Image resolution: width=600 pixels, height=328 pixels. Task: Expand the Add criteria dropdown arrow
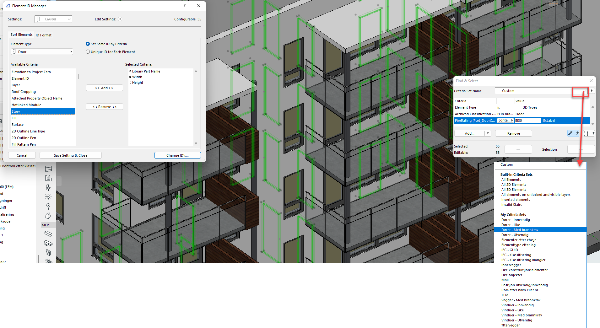[x=488, y=133]
